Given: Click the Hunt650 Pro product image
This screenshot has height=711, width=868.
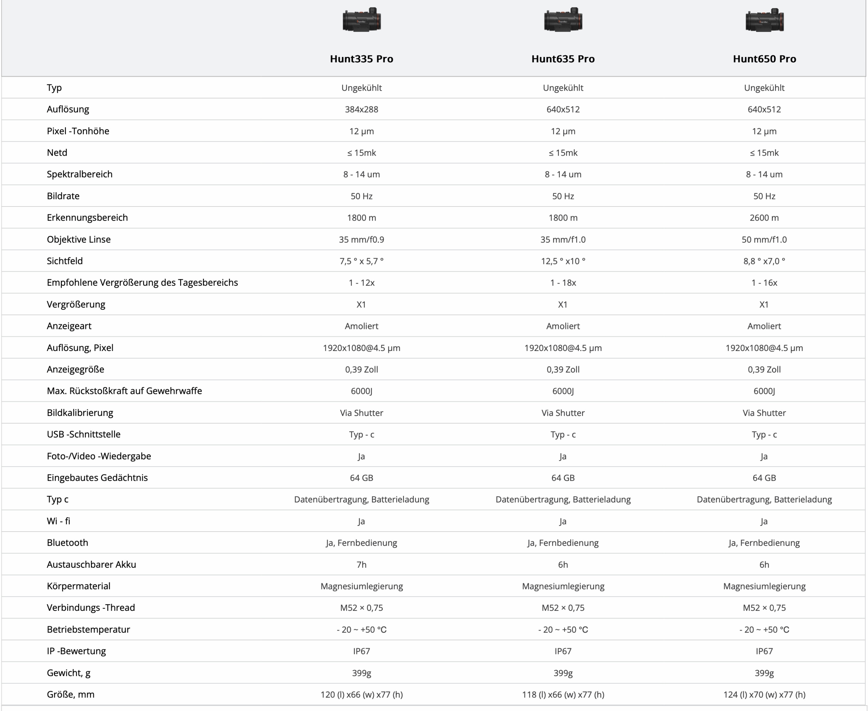Looking at the screenshot, I should click(x=764, y=20).
